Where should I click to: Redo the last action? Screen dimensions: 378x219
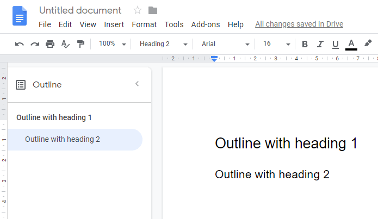[35, 44]
